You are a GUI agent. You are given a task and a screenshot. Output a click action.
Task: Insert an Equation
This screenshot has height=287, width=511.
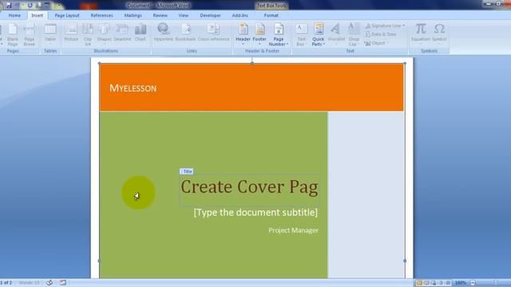tap(421, 33)
